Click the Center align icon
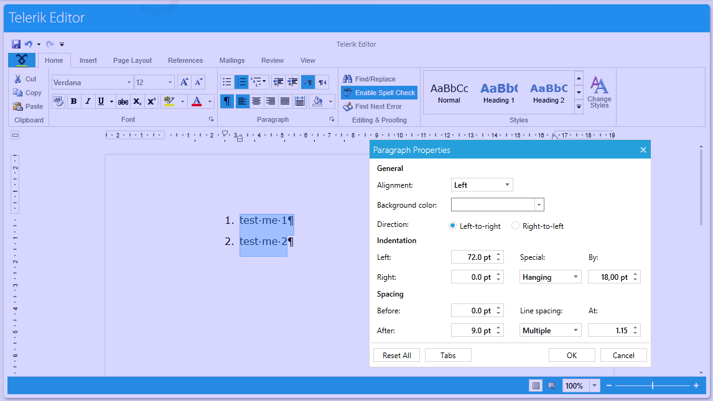This screenshot has height=401, width=713. pyautogui.click(x=256, y=101)
